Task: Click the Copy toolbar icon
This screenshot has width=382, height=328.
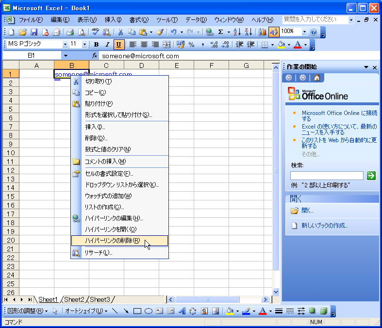Action: (132, 32)
